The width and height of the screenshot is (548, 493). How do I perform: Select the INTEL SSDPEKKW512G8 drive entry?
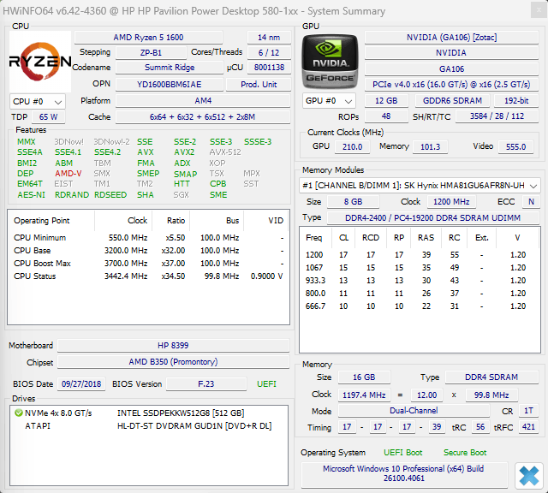point(181,413)
